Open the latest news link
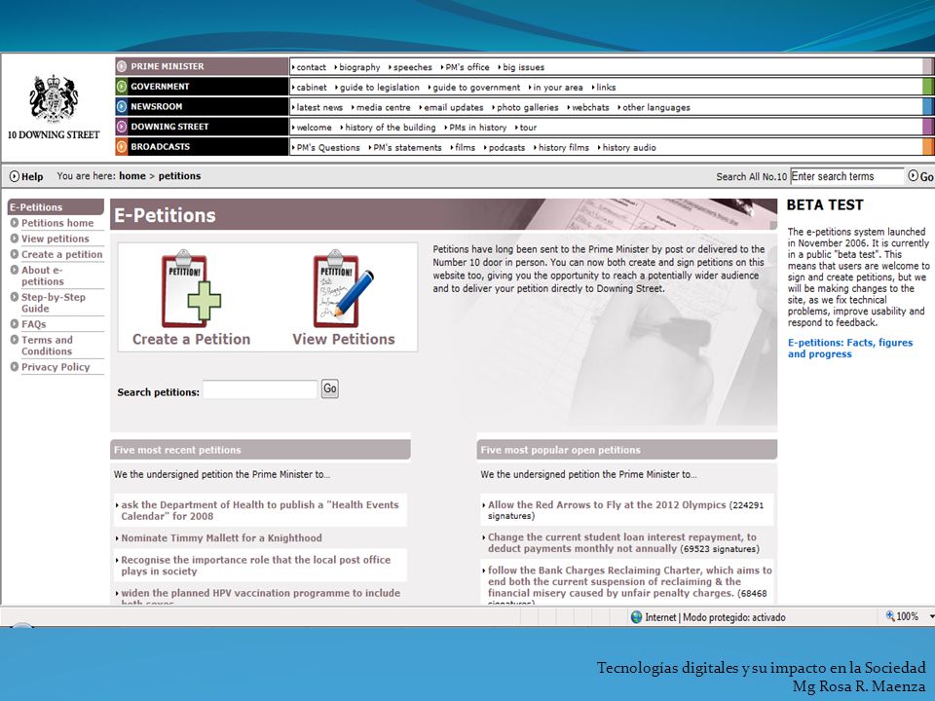935x701 pixels. [x=319, y=107]
